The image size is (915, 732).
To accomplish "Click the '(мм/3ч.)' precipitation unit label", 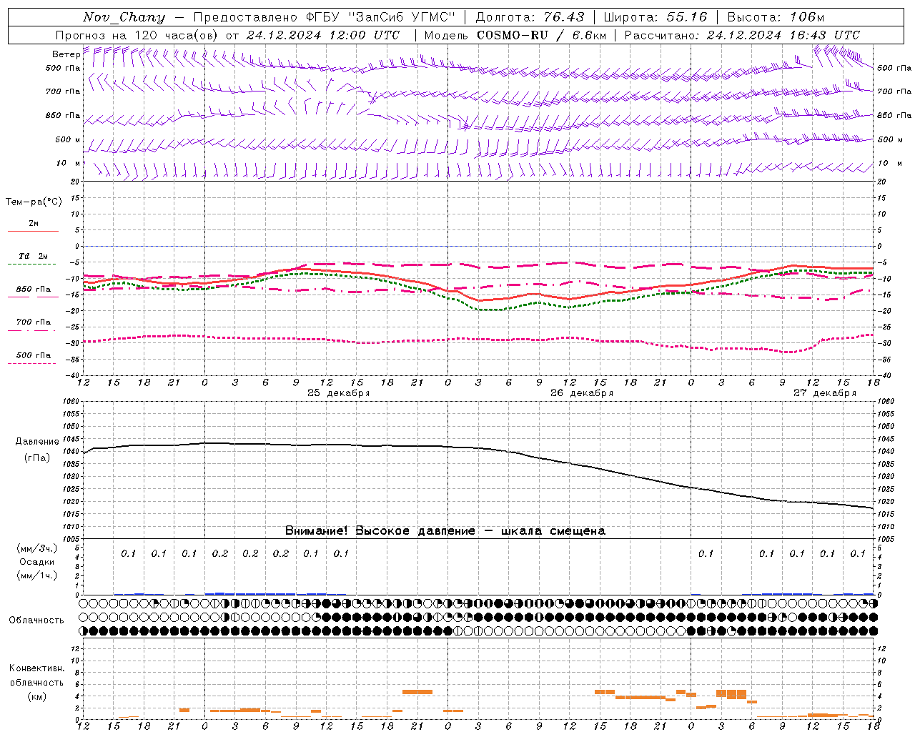I will [x=37, y=548].
